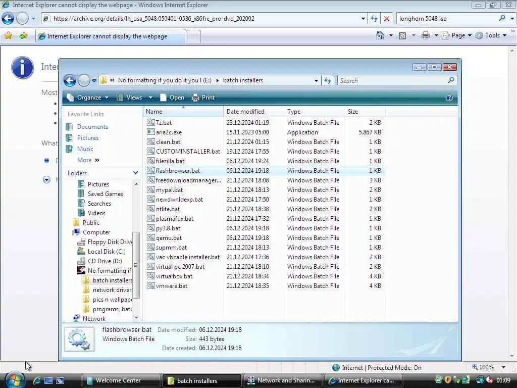
Task: Click the network tray icon
Action: 480,380
